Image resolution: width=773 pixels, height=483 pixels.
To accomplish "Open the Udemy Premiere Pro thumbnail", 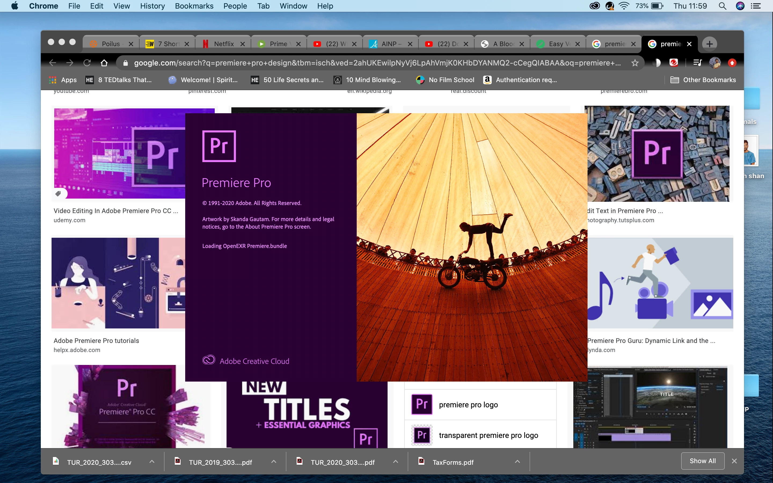I will pos(119,153).
